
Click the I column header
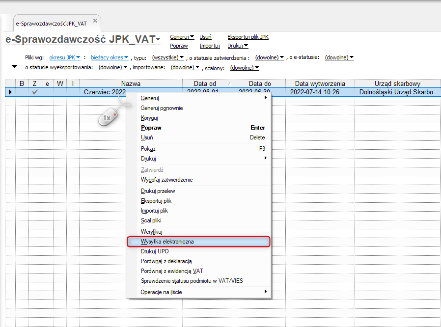tap(73, 83)
